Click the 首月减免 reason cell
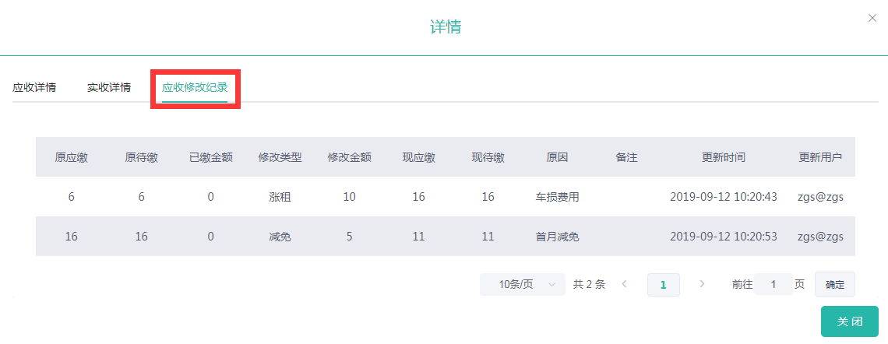Image resolution: width=888 pixels, height=344 pixels. click(x=557, y=237)
